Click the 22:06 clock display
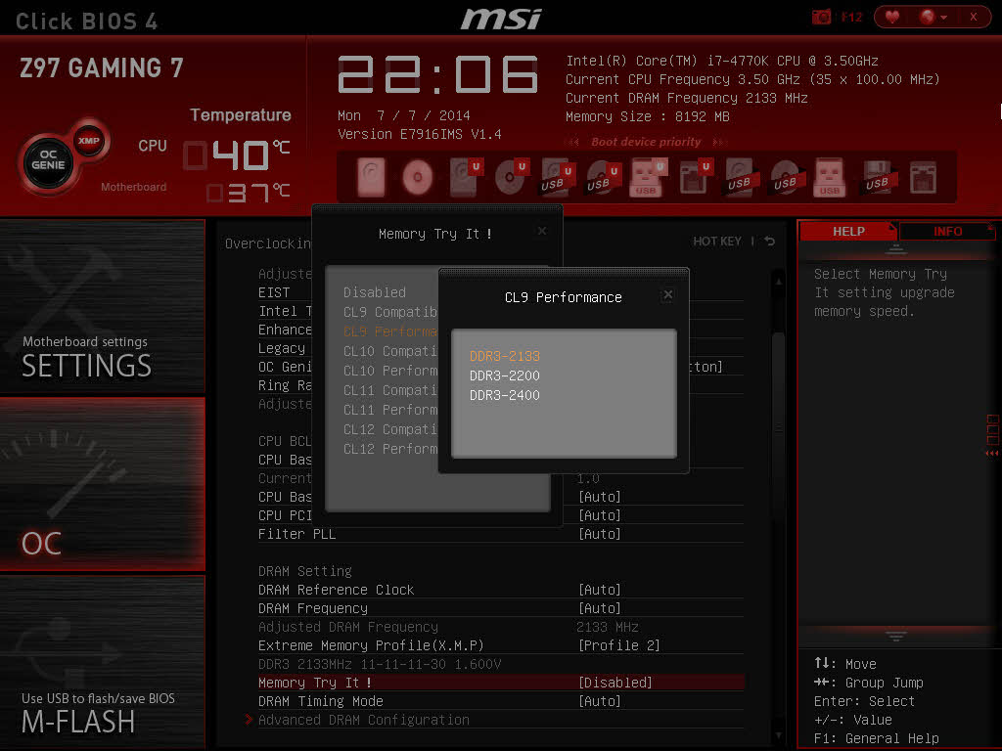This screenshot has width=1002, height=751. (437, 74)
